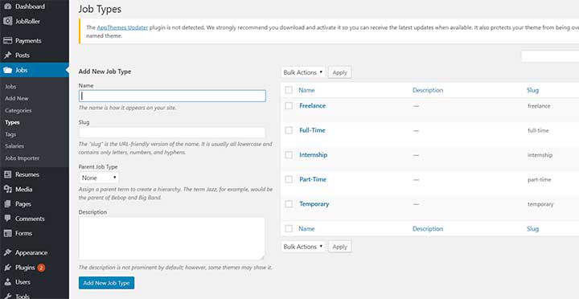Click the Description text area
Screen dimensions: 579x299
tap(172, 239)
